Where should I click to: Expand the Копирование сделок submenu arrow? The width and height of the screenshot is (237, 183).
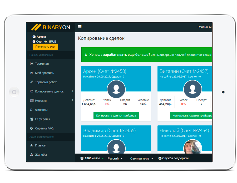click(x=72, y=91)
